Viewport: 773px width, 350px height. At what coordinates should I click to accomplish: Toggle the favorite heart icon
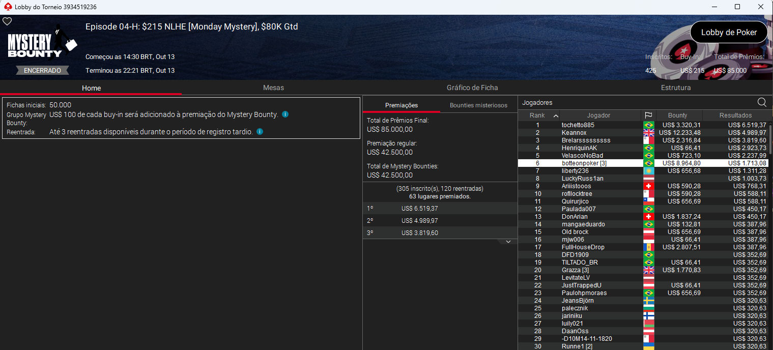pos(7,21)
